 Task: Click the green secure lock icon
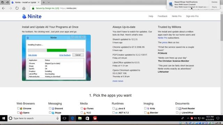[33, 8]
